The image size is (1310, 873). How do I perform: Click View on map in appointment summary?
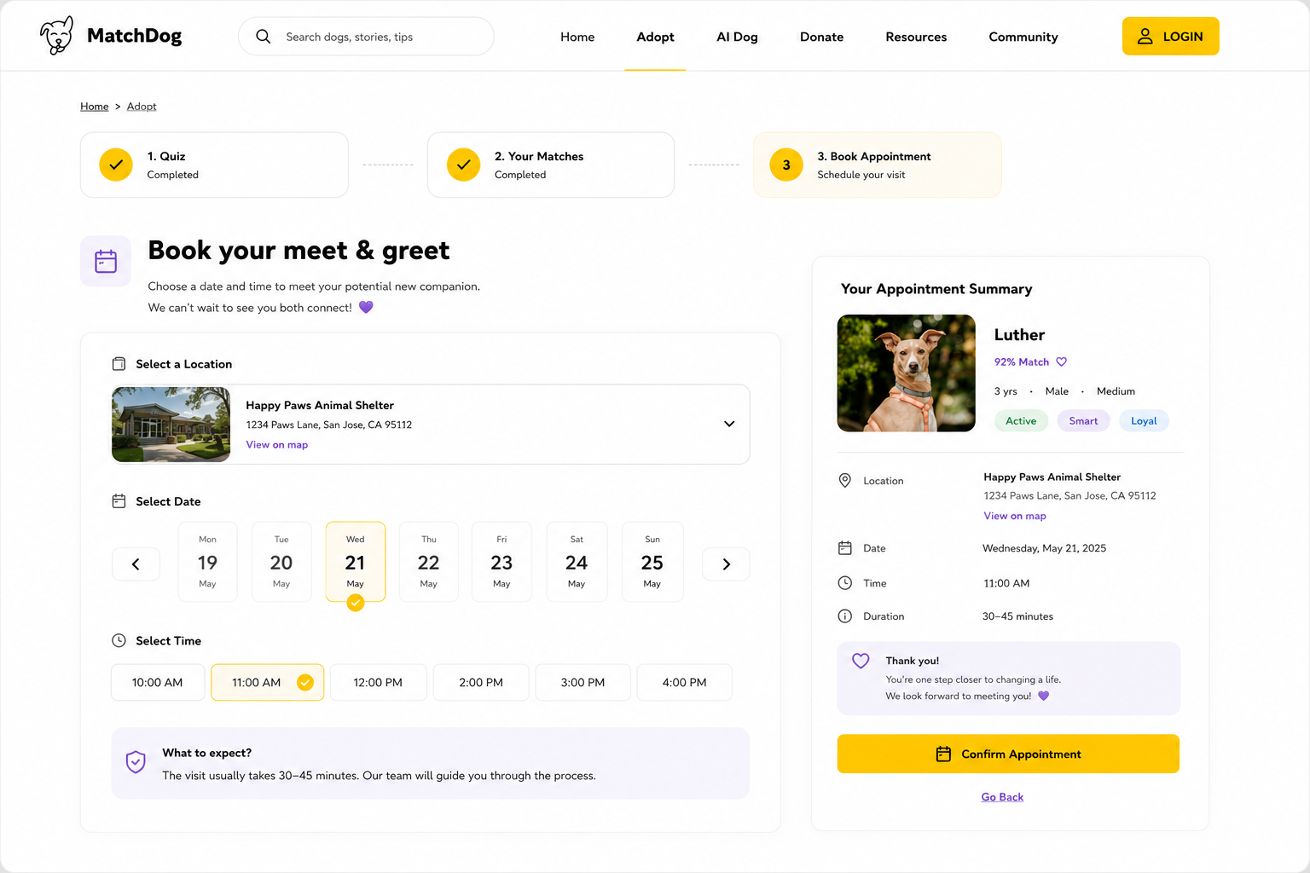tap(1015, 516)
